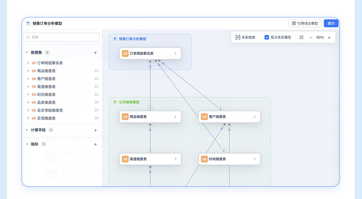Add a new dataset with 数据集 plus
Screen dimensions: 362x199
point(95,53)
